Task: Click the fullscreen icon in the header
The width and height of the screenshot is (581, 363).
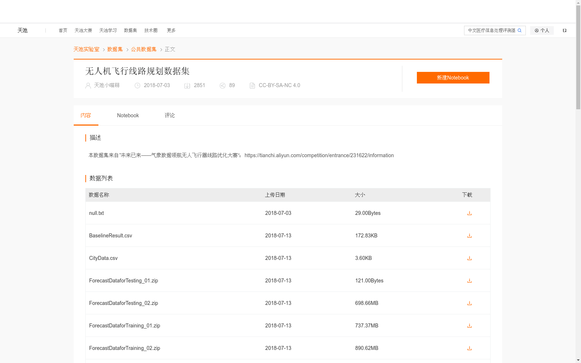Action: coord(565,30)
